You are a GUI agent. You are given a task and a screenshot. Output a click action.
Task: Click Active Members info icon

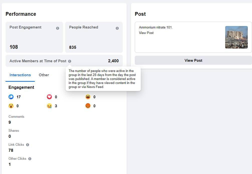coord(70,61)
